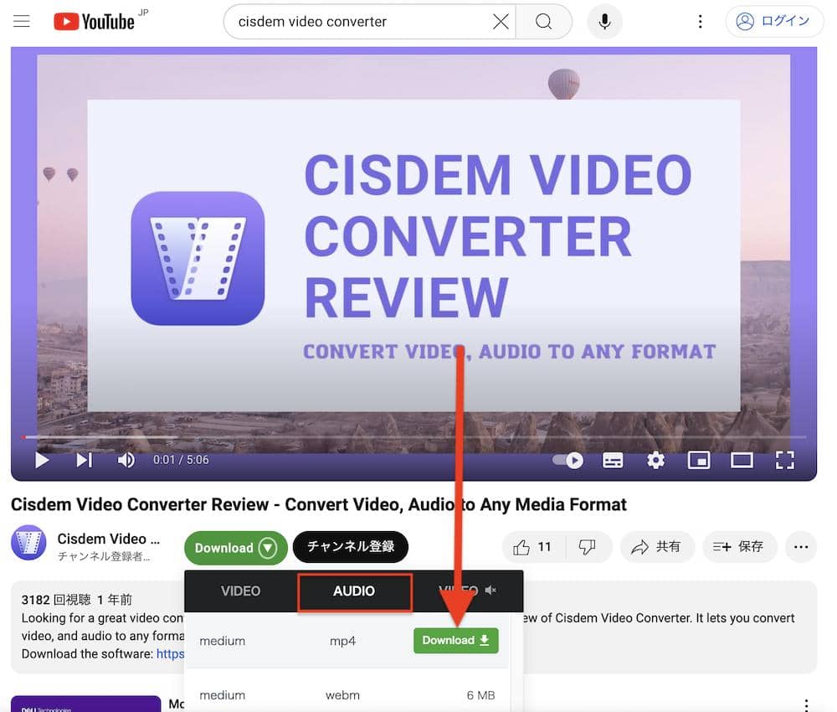Click the video title text
The width and height of the screenshot is (837, 712).
click(x=319, y=504)
